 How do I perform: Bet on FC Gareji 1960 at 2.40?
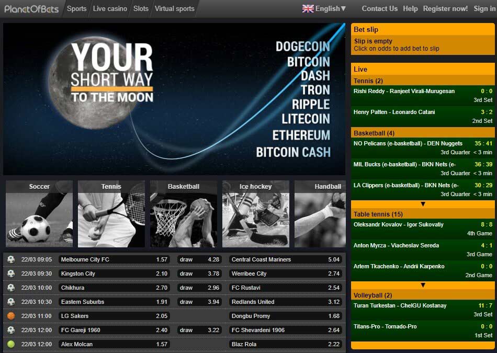[x=114, y=330]
